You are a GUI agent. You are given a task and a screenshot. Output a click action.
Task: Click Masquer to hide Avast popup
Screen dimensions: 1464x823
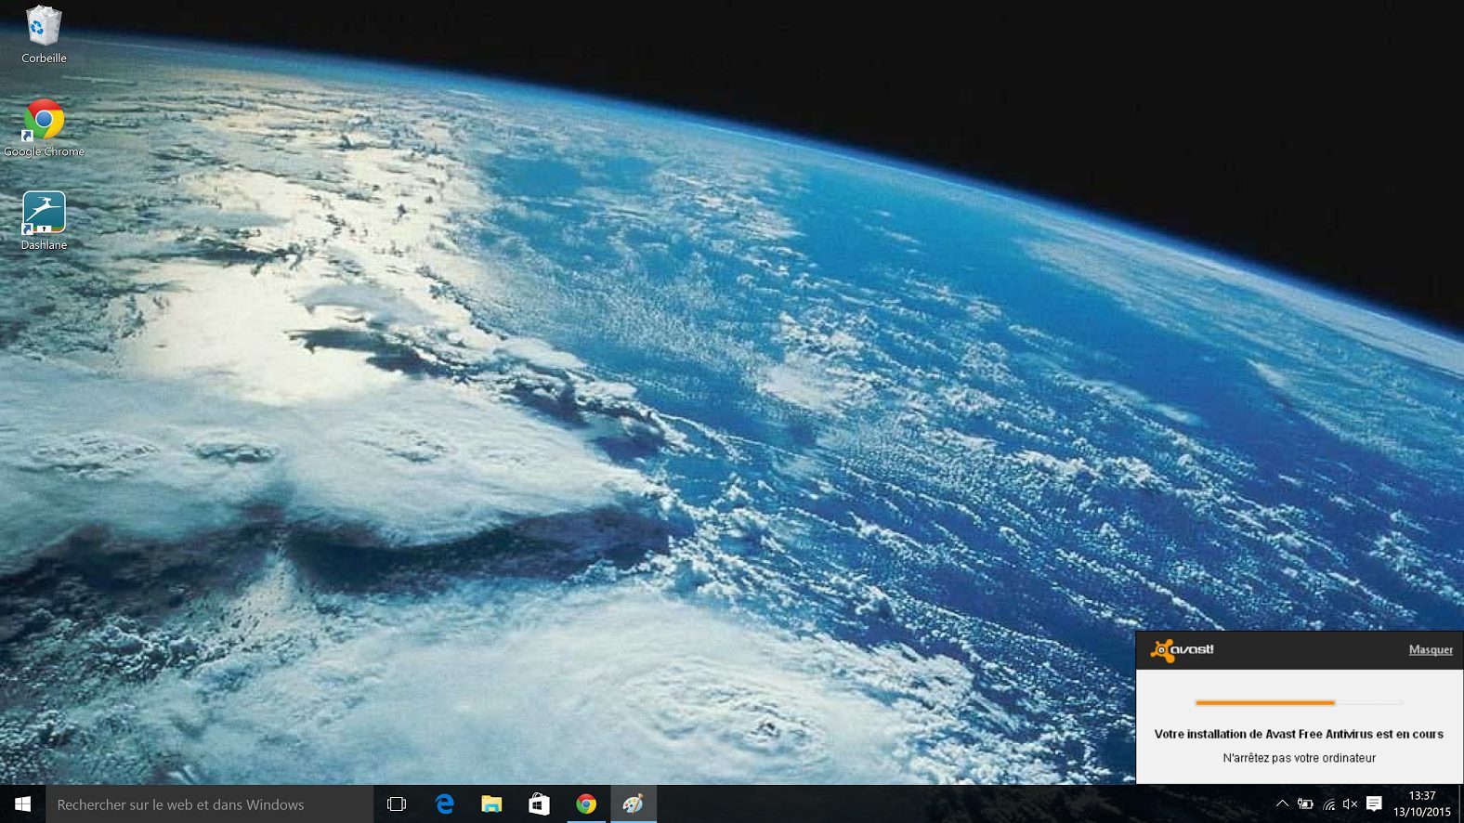point(1431,650)
